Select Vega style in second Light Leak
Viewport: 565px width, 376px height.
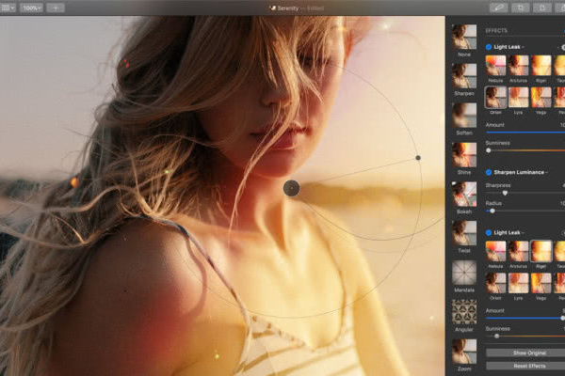point(541,283)
